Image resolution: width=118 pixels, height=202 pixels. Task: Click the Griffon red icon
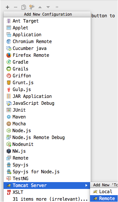pyautogui.click(x=9, y=76)
